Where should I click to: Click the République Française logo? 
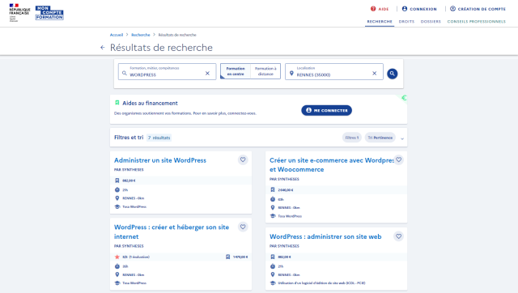19,13
